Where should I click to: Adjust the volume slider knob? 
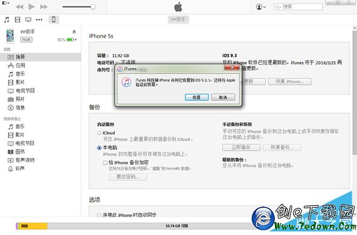tap(93, 7)
